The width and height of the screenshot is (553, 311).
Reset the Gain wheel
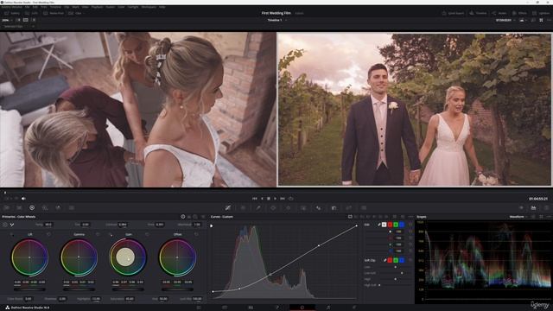[147, 234]
